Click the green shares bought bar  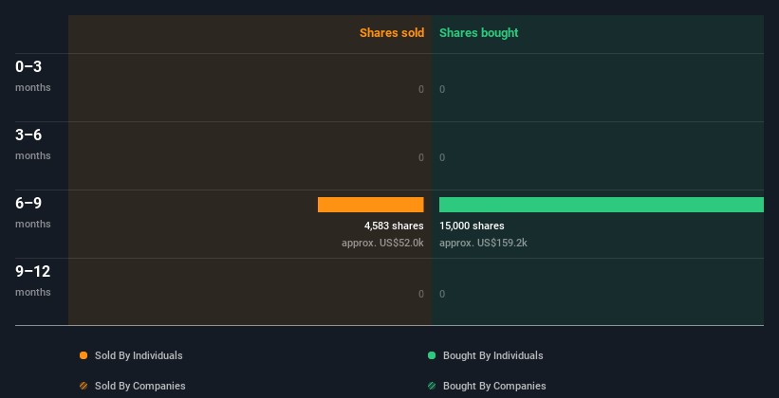tap(602, 205)
